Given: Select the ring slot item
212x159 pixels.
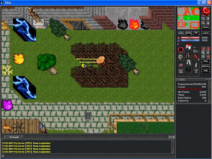Looking at the screenshot, I should 181,65.
